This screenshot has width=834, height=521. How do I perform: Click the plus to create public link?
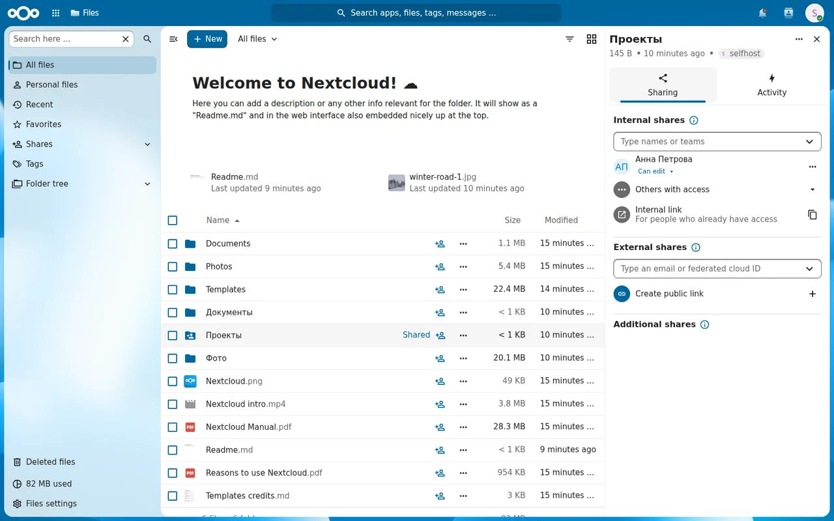click(x=812, y=294)
